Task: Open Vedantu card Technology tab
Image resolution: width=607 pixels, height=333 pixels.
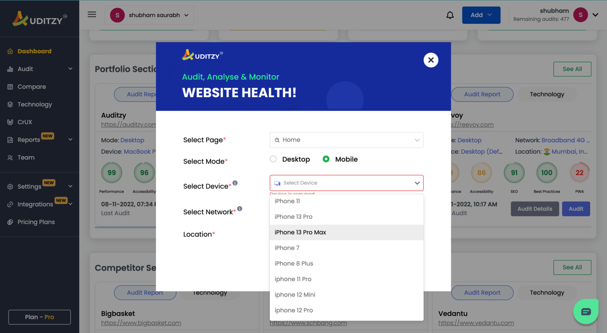Action: pyautogui.click(x=547, y=293)
